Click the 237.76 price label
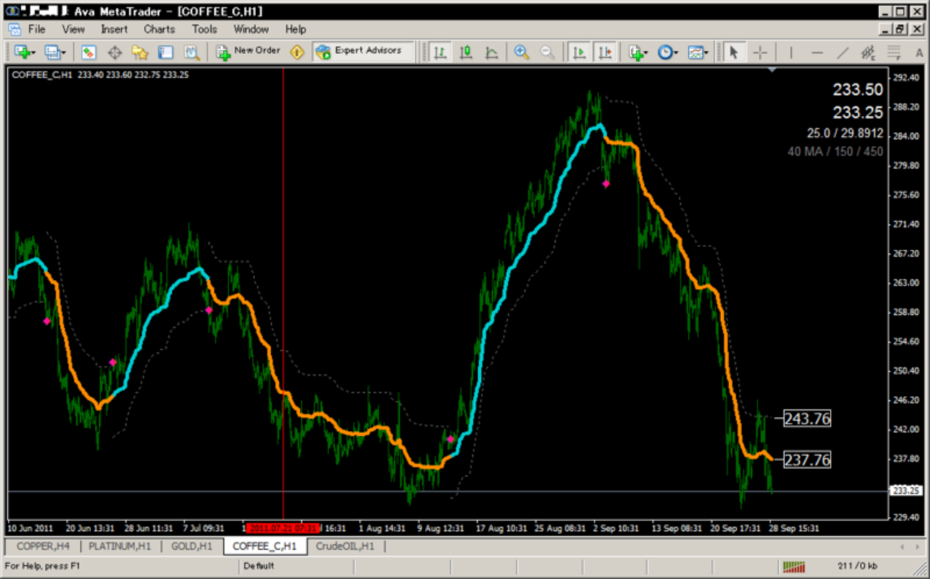 807,460
